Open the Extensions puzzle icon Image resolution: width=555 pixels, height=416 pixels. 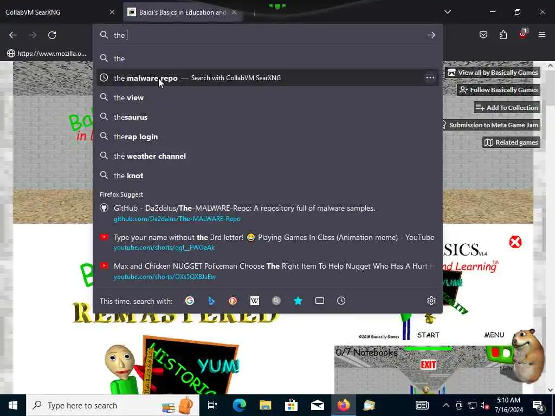pos(503,35)
